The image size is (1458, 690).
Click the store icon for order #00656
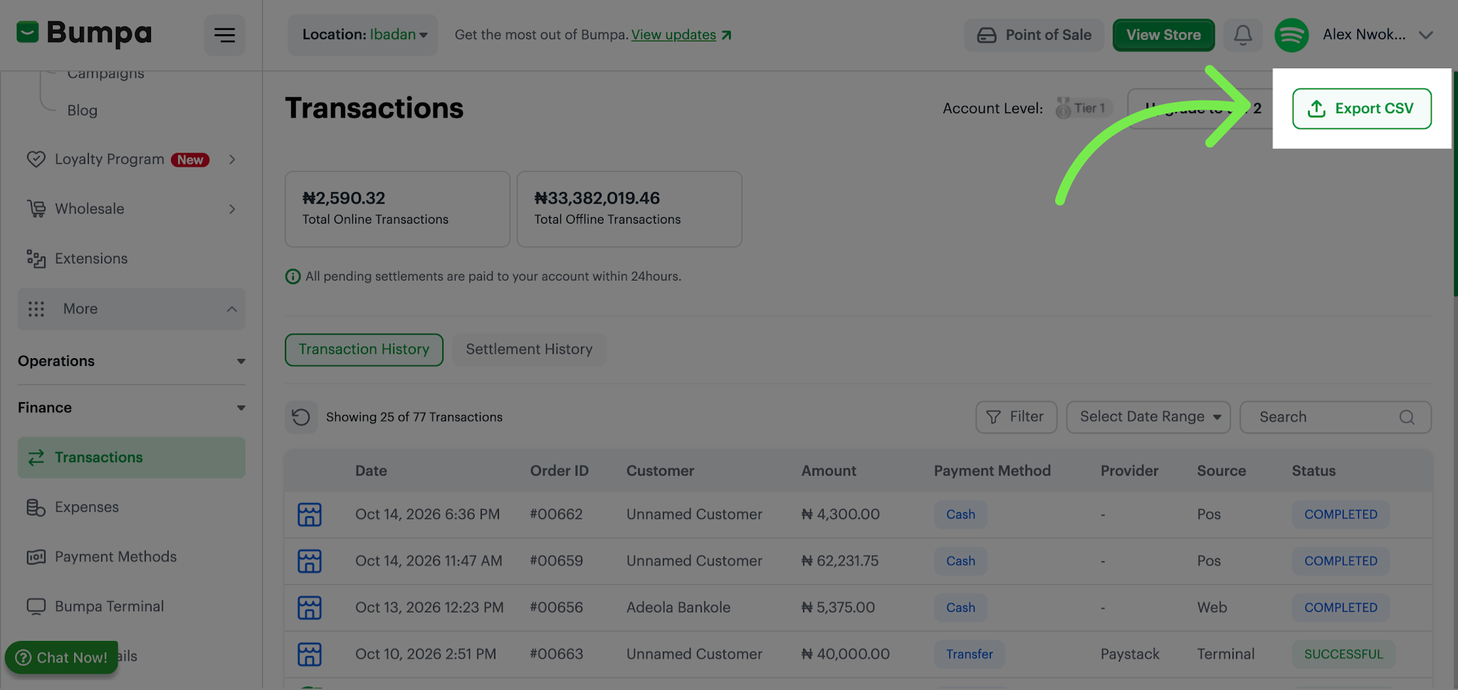click(x=310, y=607)
